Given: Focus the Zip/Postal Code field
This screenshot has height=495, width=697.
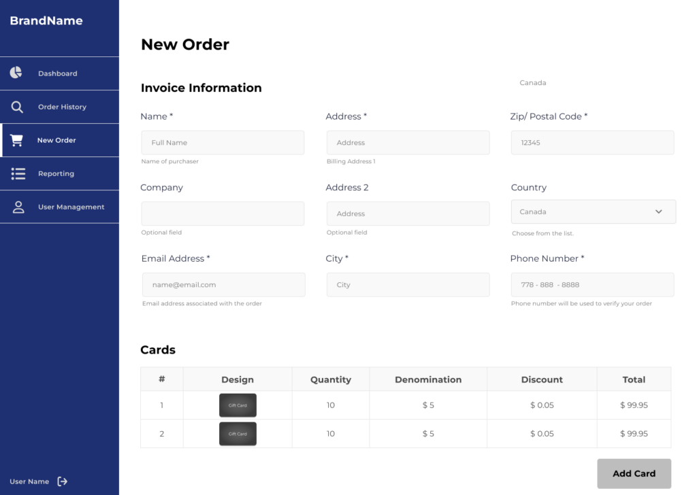Looking at the screenshot, I should (x=592, y=143).
